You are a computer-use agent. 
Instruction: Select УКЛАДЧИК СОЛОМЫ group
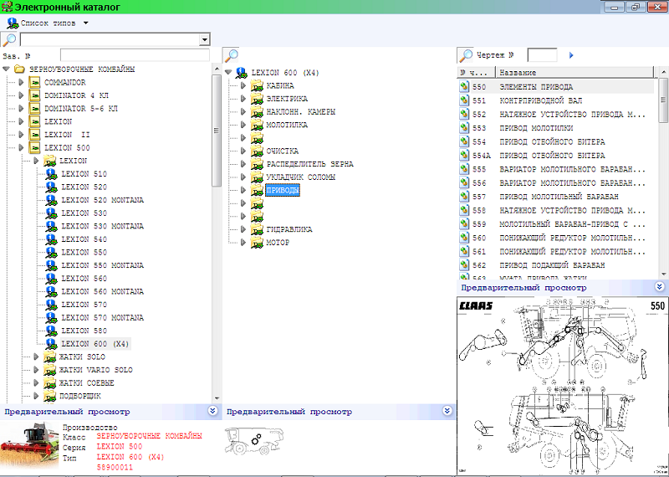(x=301, y=177)
